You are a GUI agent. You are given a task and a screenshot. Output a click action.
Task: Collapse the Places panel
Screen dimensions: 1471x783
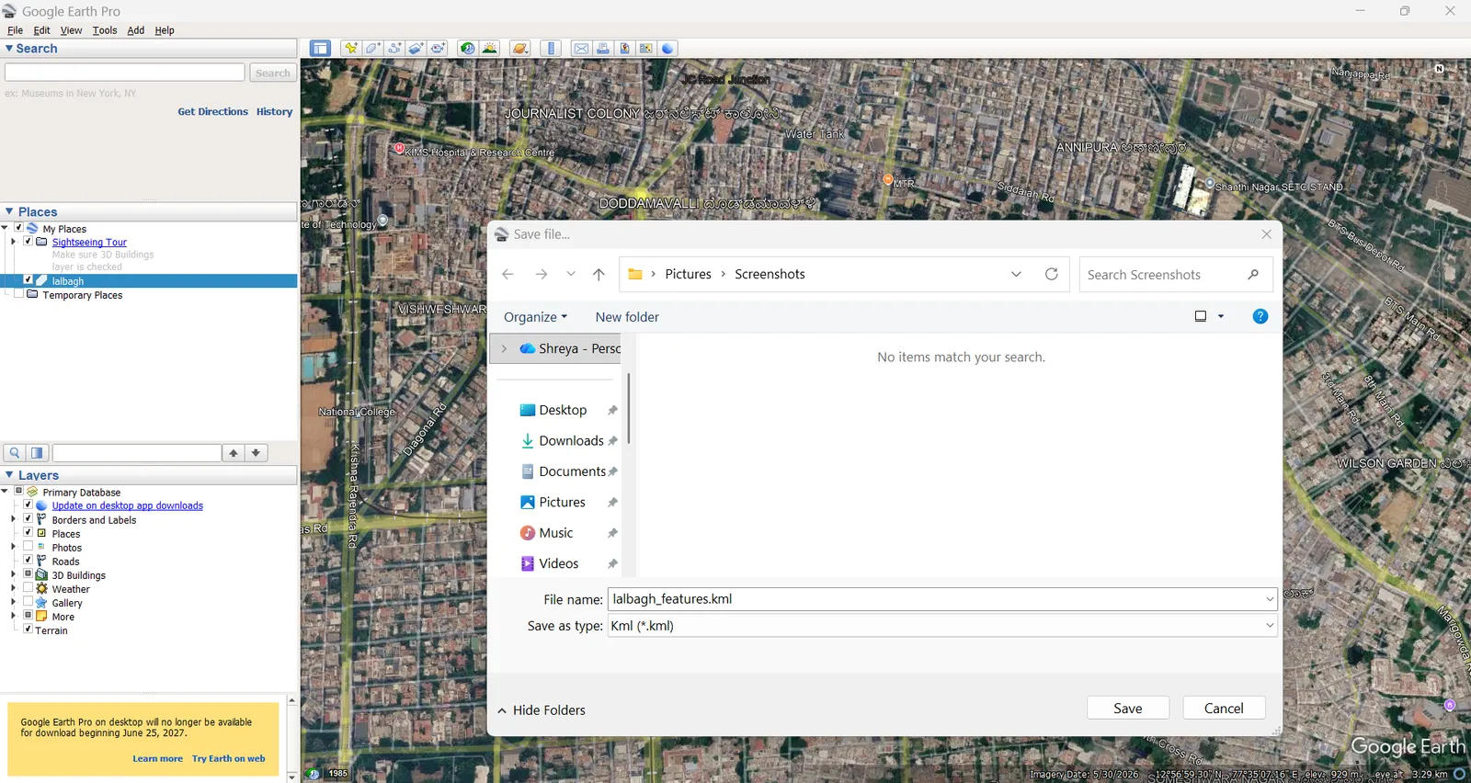point(9,211)
